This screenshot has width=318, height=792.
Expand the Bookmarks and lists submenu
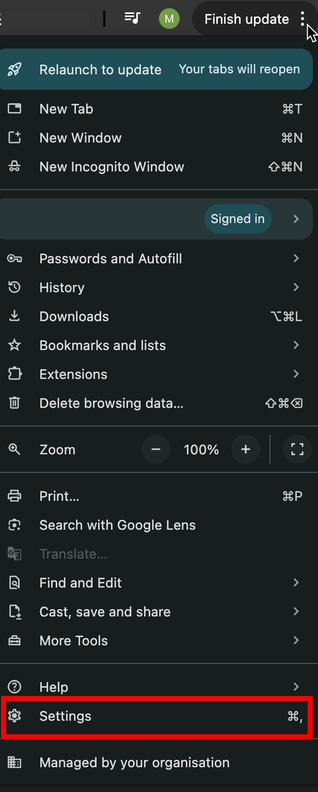[x=296, y=345]
